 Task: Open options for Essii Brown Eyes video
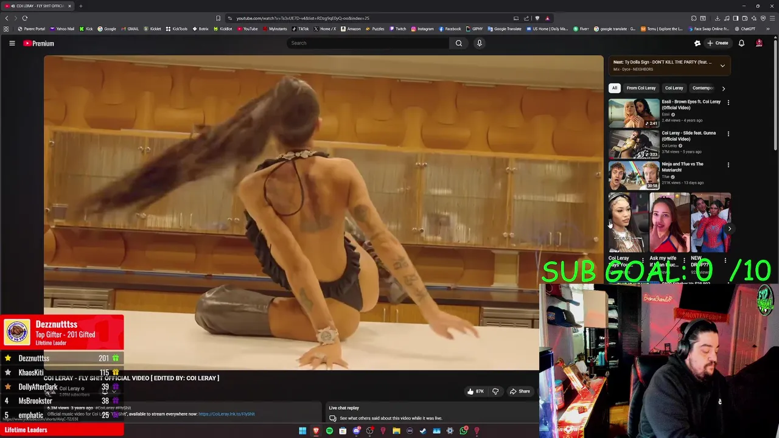pyautogui.click(x=728, y=103)
